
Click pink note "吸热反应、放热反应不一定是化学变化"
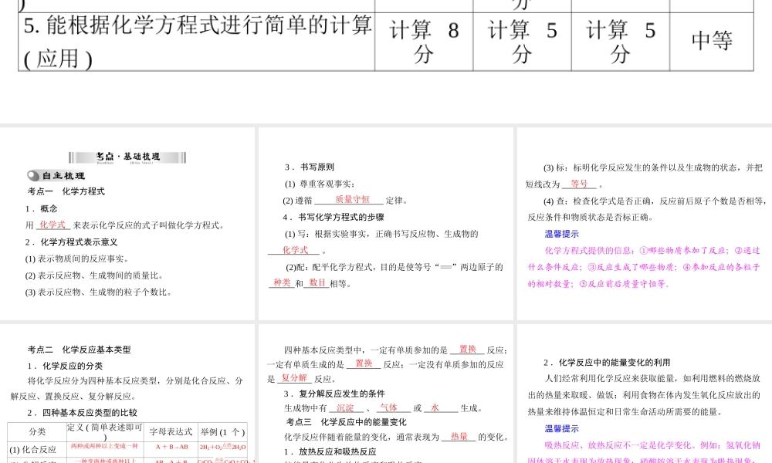coord(645,453)
